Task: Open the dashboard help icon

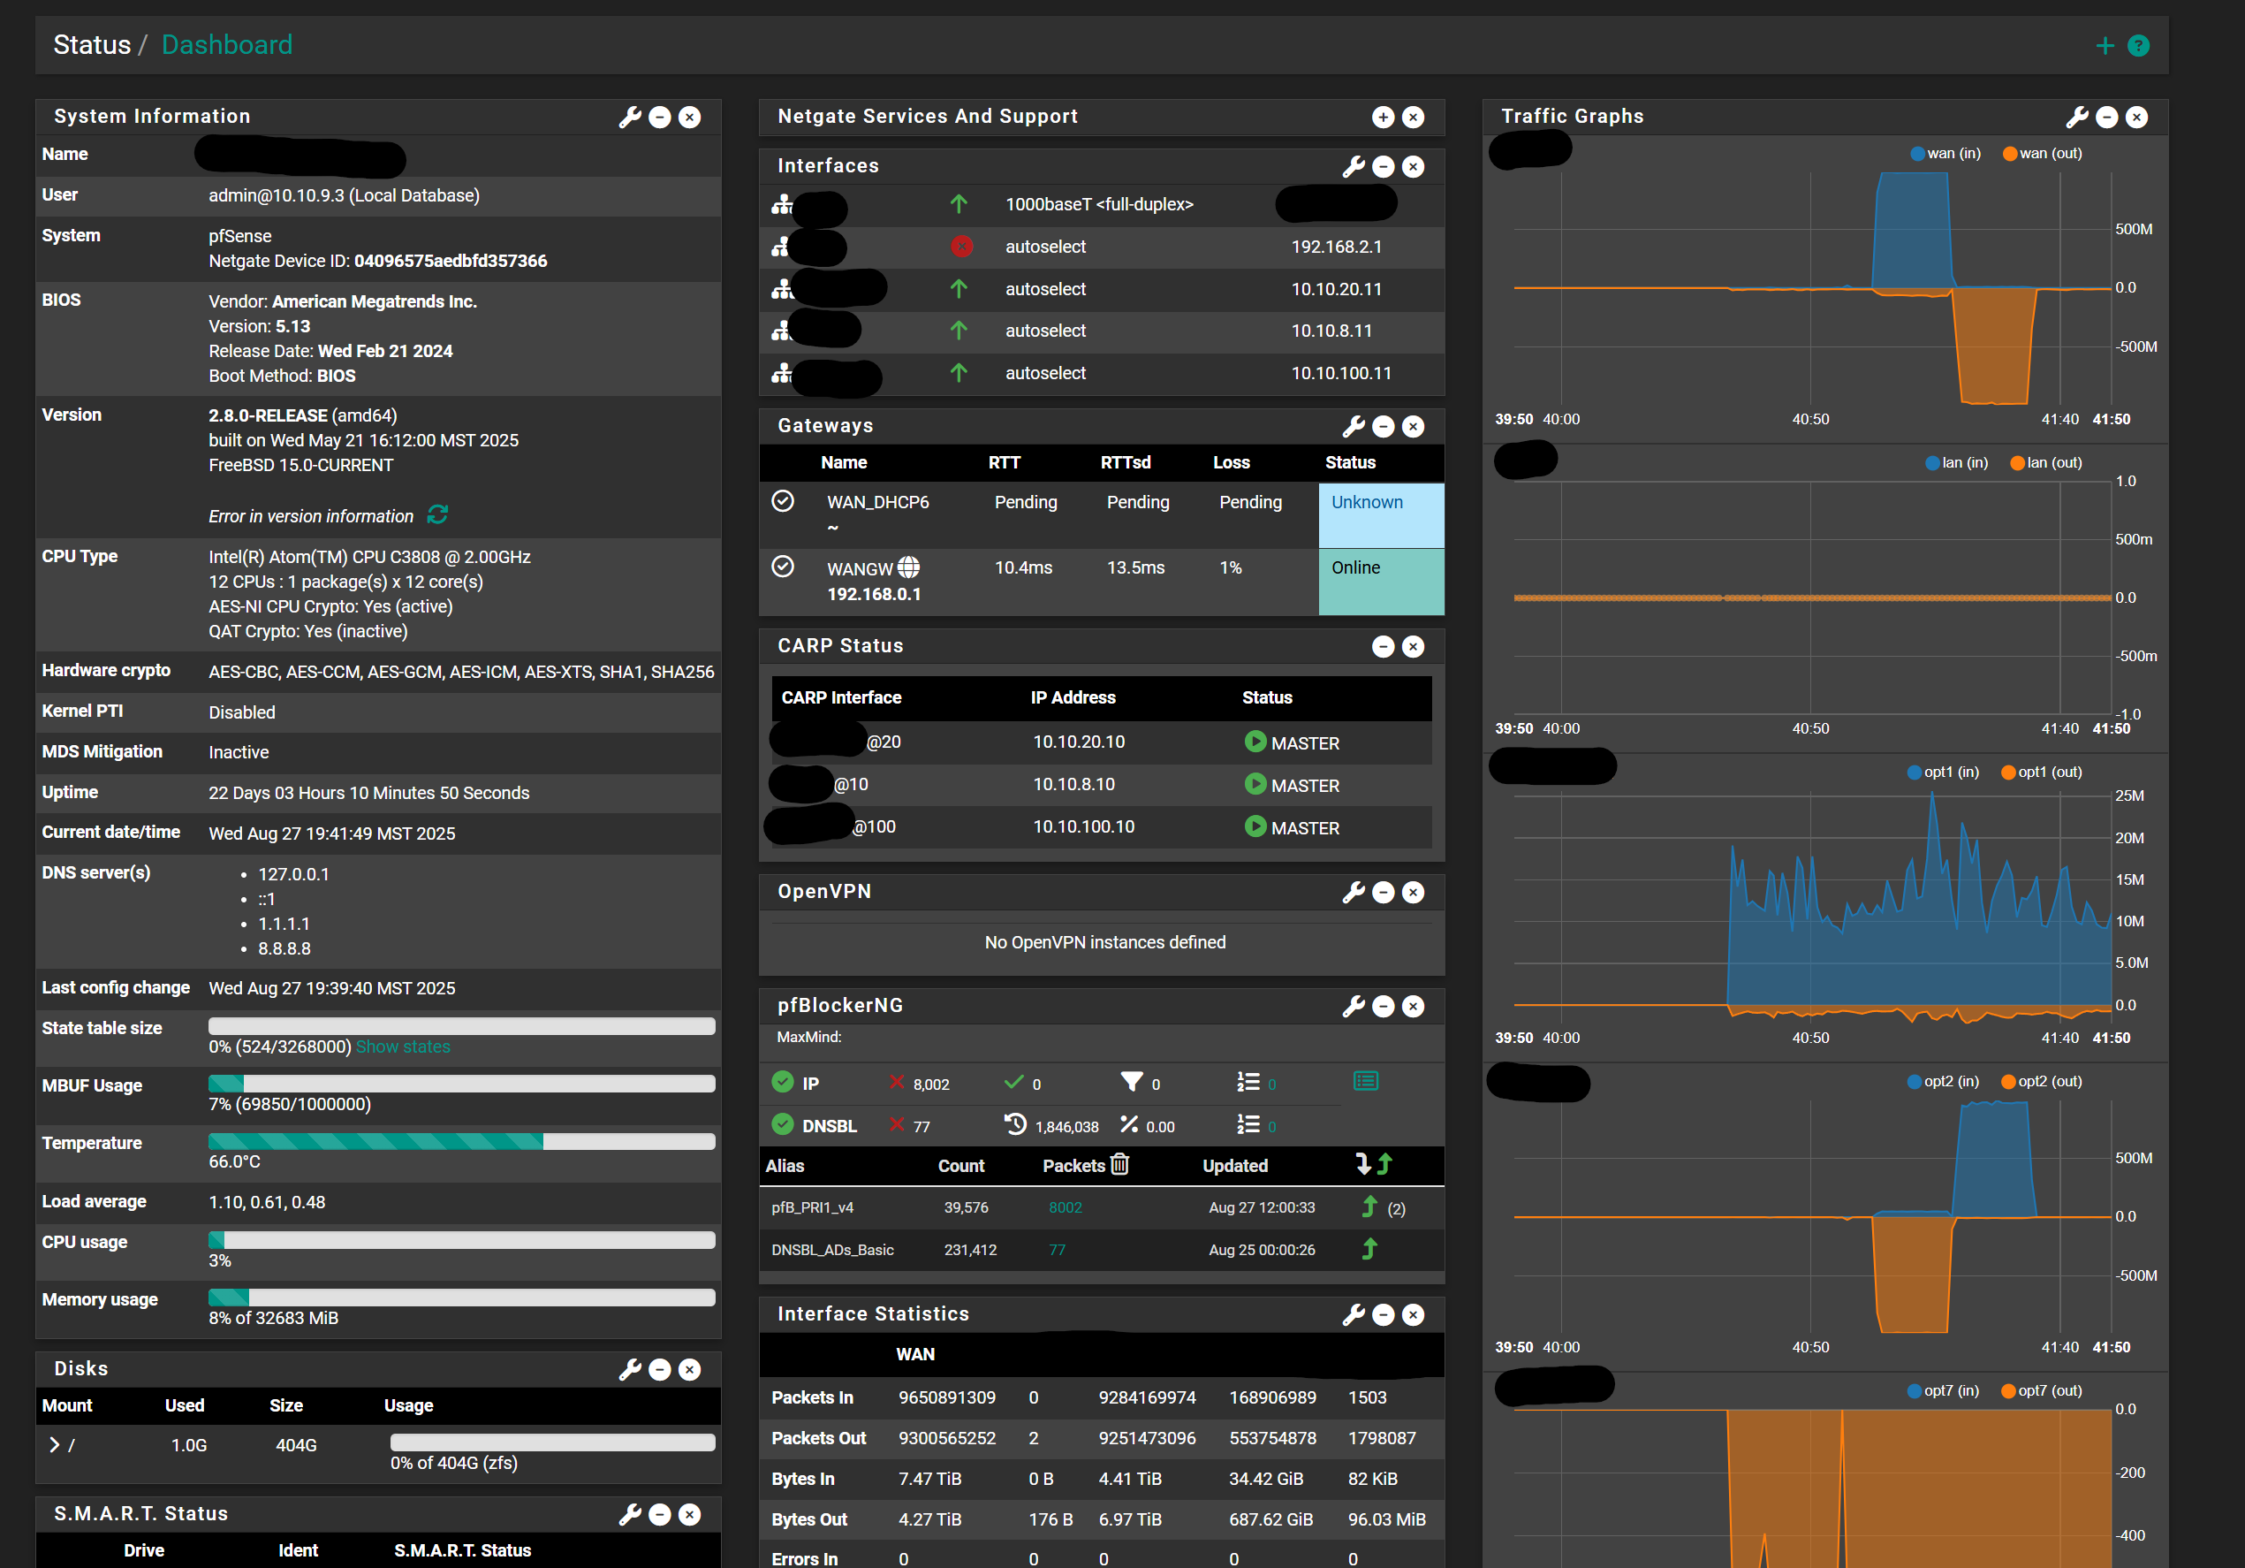Action: [x=2137, y=46]
